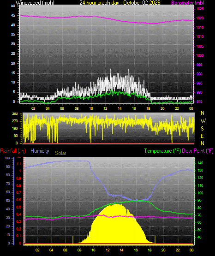Click the W compass letter

pyautogui.click(x=203, y=121)
